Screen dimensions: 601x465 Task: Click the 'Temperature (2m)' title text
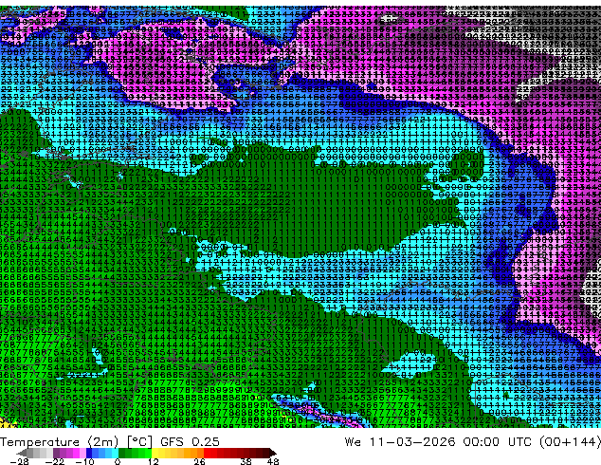pos(59,442)
